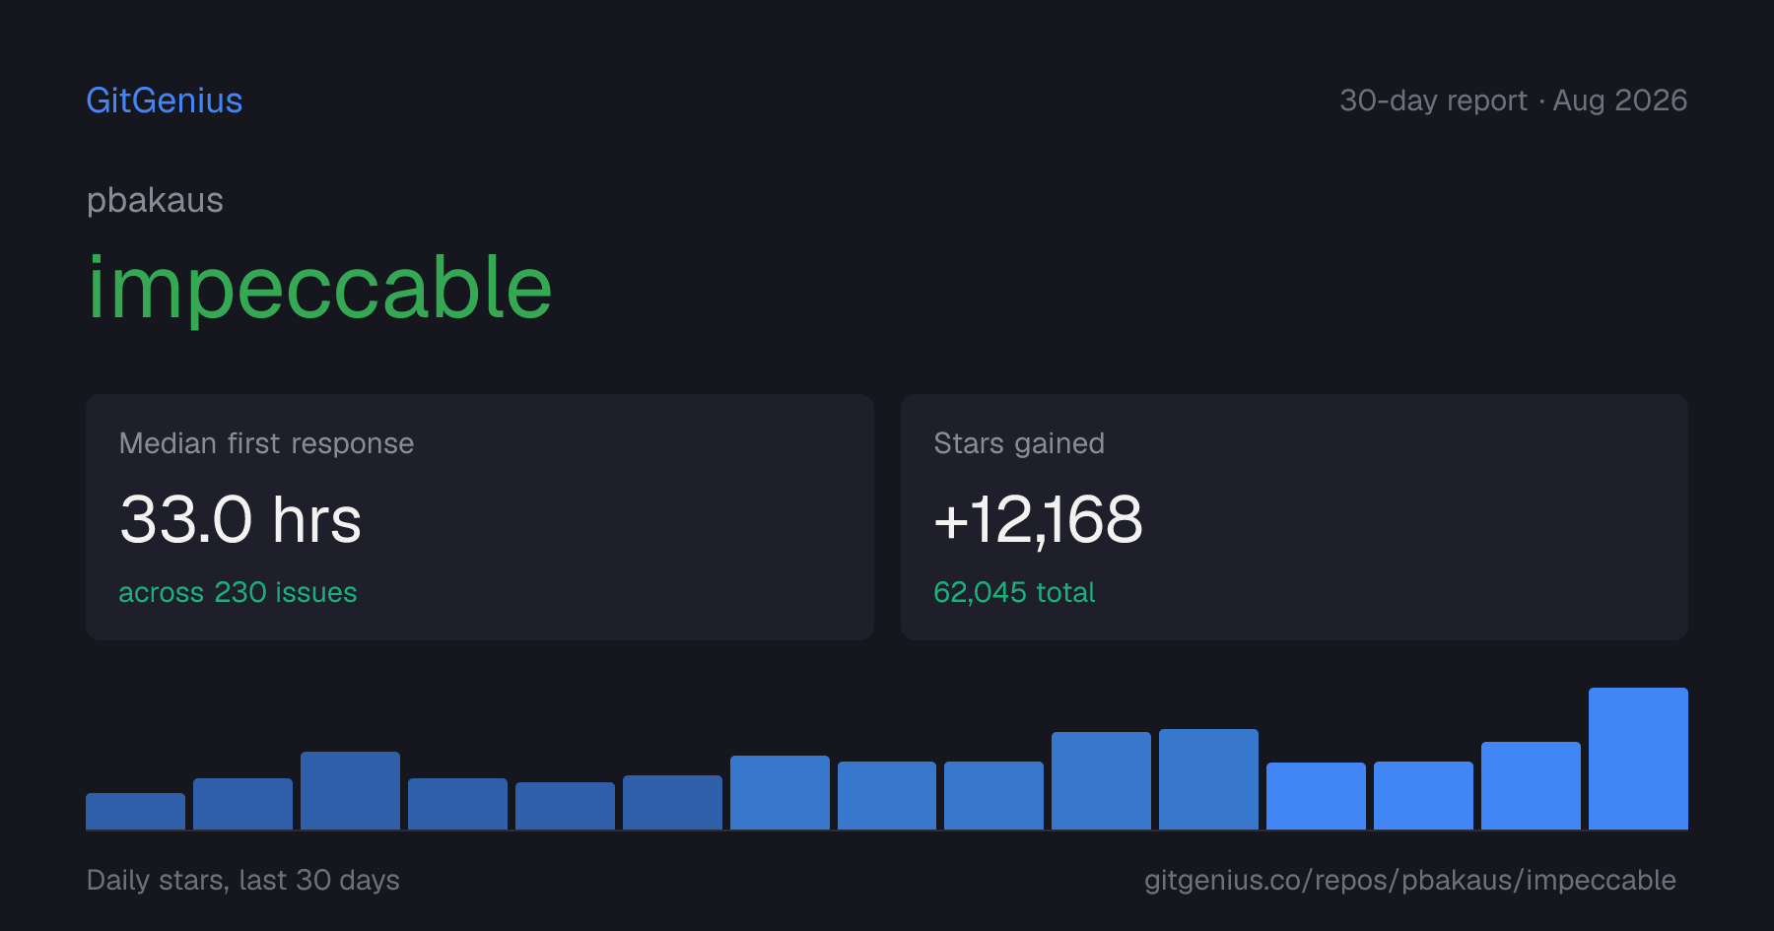Click the second-to-last chart bar
The height and width of the screenshot is (931, 1774).
point(1531,785)
